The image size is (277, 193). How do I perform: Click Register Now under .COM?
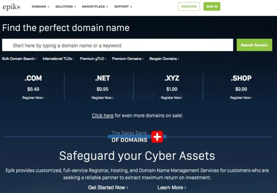pos(33,98)
